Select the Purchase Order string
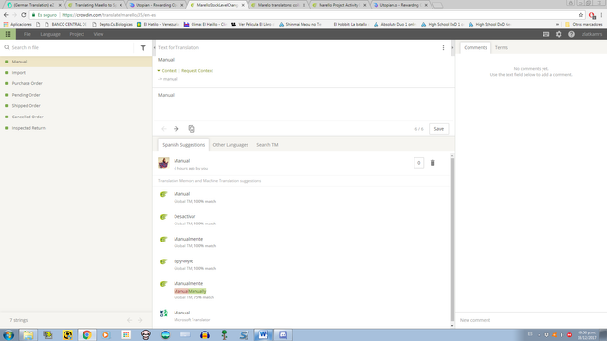The image size is (607, 341). point(76,83)
